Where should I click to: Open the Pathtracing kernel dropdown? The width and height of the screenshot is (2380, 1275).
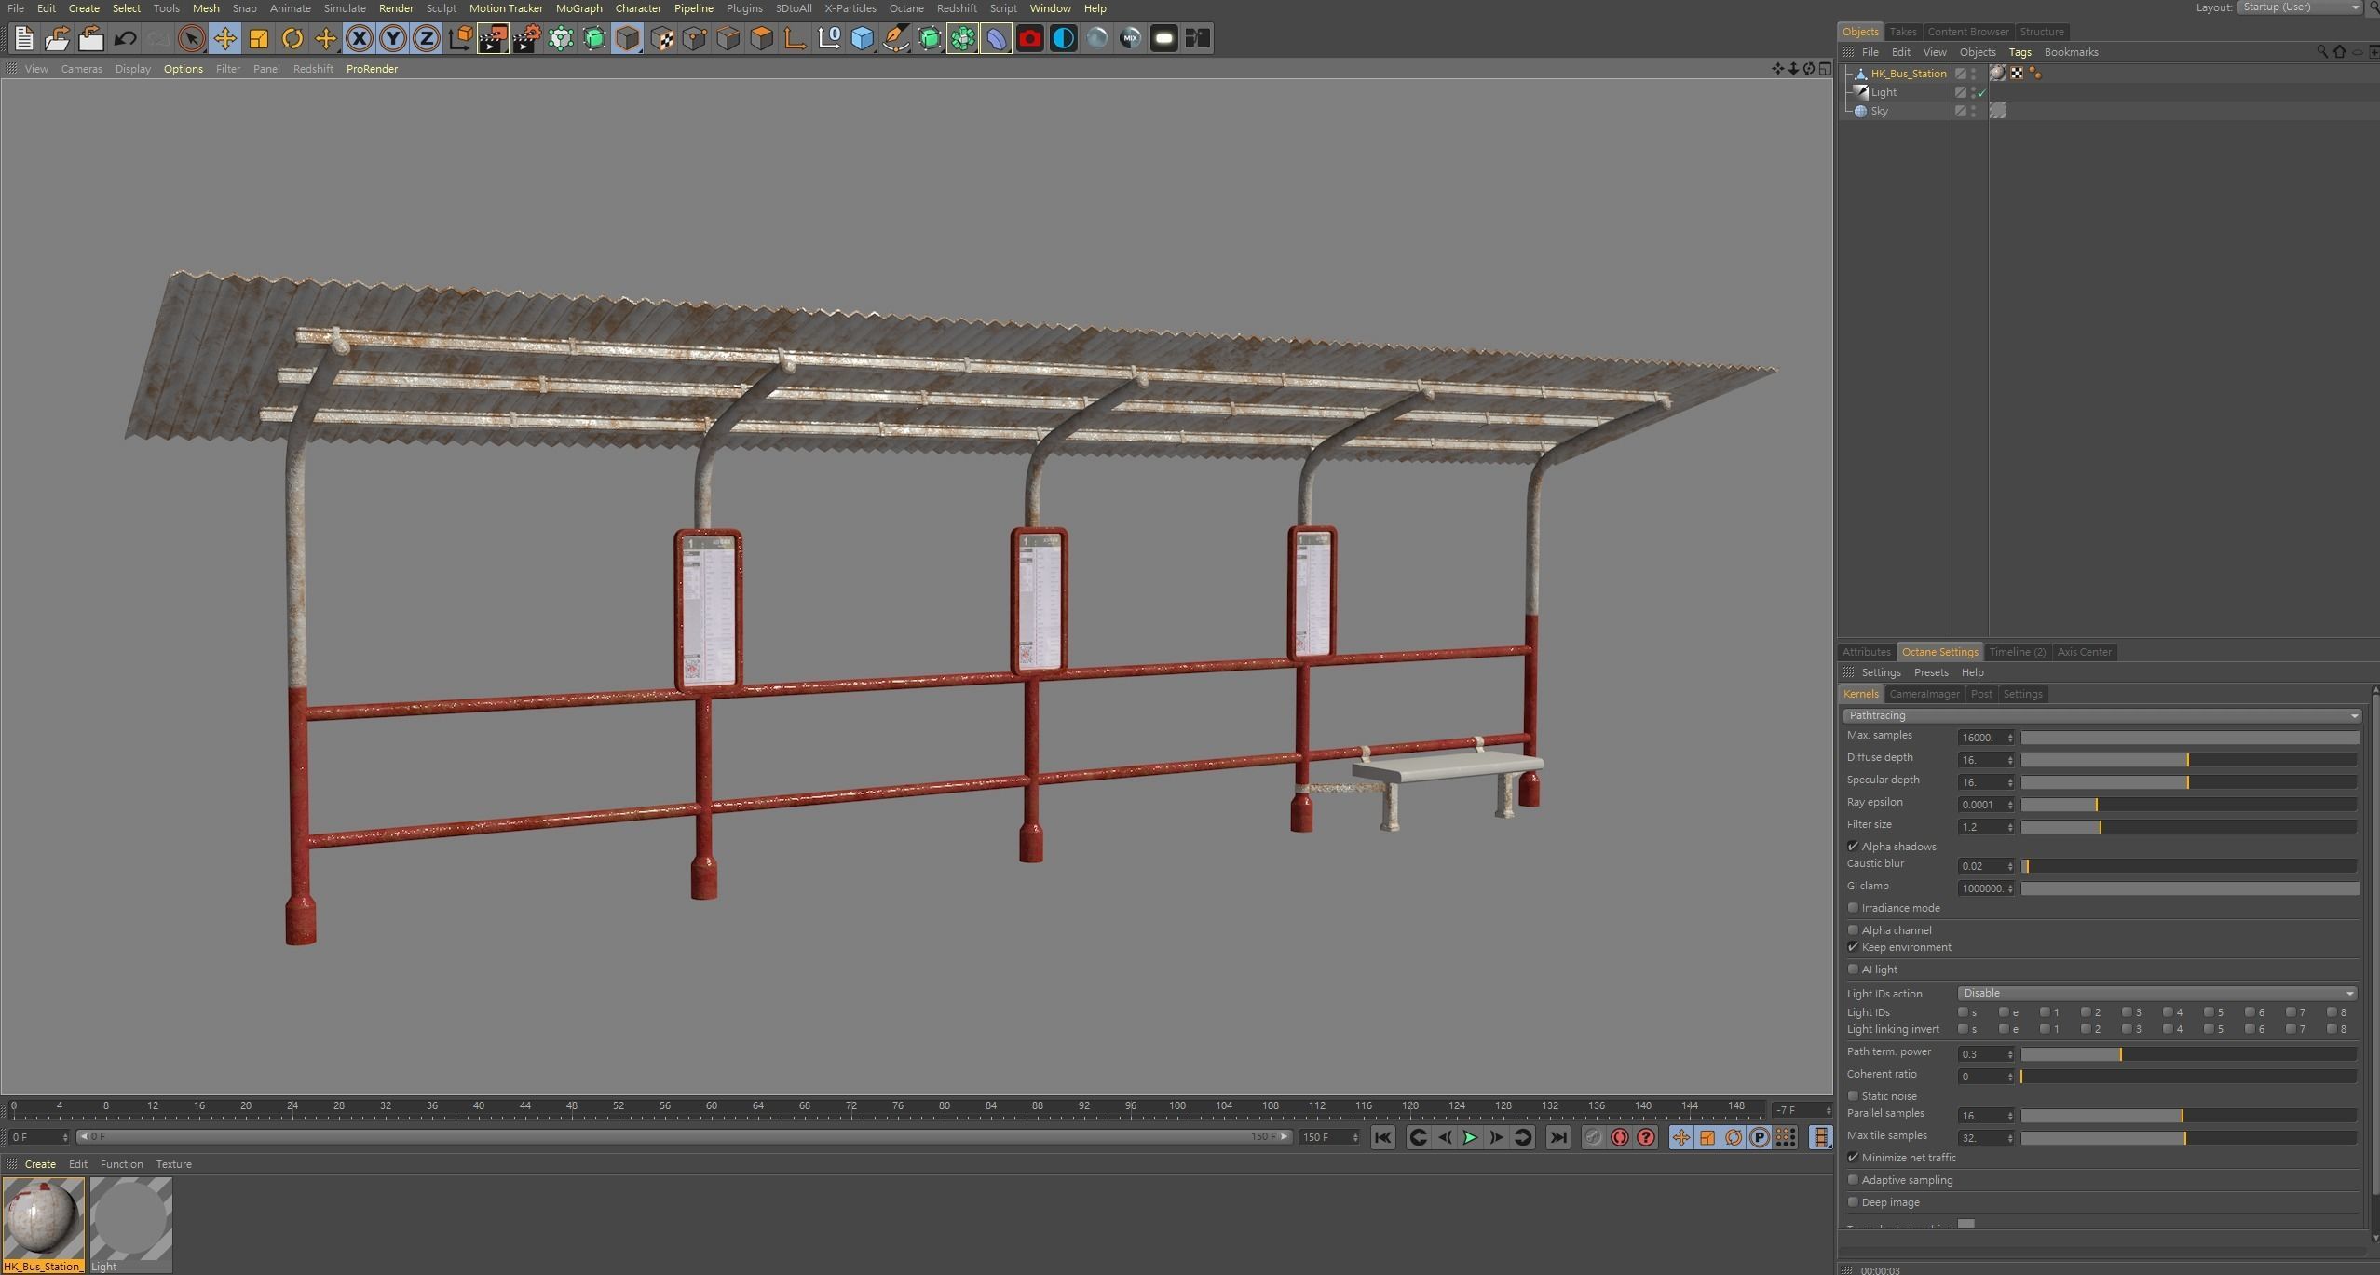click(x=2101, y=715)
